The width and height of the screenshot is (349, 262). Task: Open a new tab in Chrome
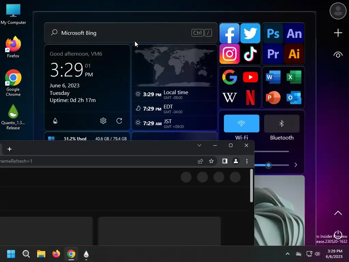tap(9, 149)
